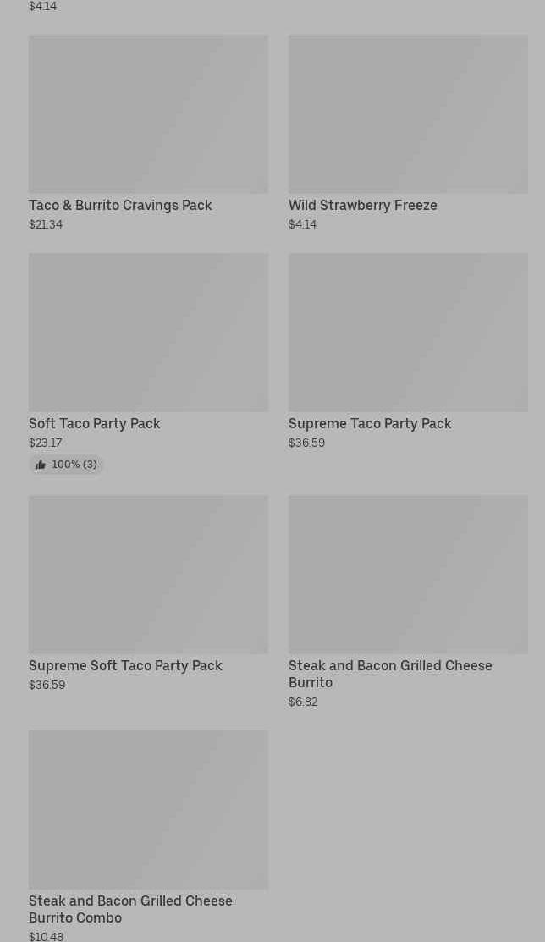Open the Wild Strawberry Freeze title link
This screenshot has height=942, width=545.
click(362, 206)
